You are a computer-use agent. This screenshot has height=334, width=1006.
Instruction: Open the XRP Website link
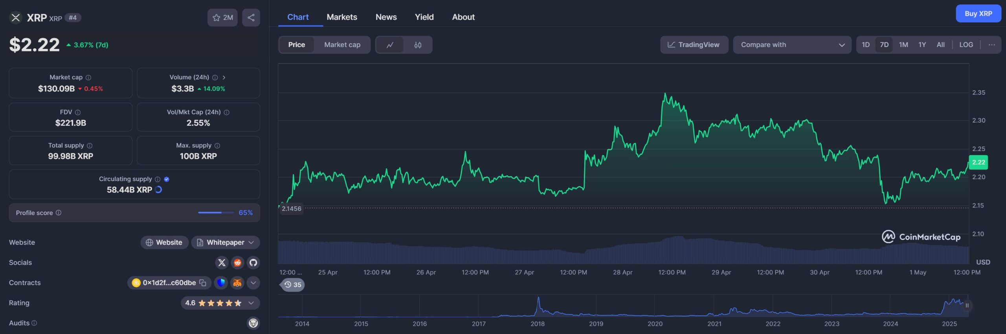pyautogui.click(x=164, y=243)
